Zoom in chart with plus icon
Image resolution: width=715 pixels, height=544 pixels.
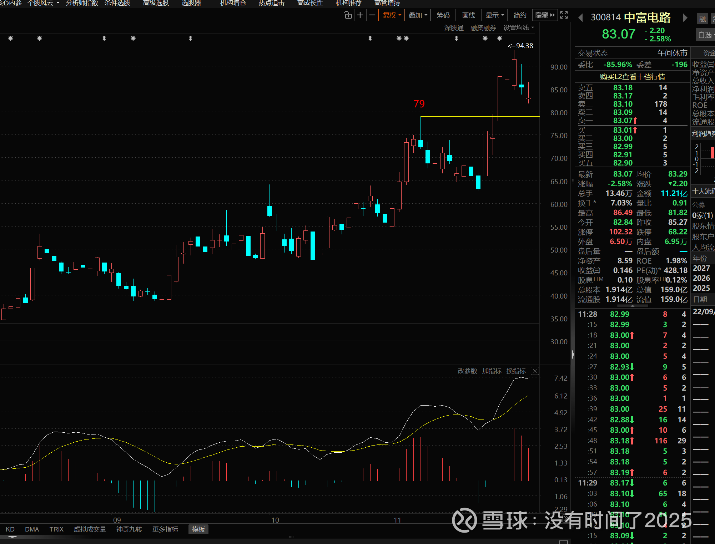pos(360,15)
